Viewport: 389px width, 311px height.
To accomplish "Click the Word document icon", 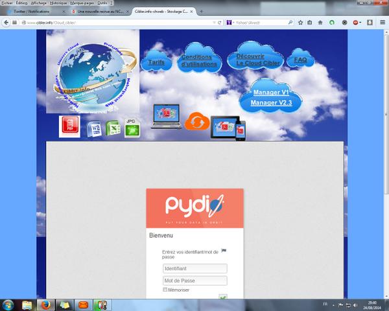I will pyautogui.click(x=95, y=129).
